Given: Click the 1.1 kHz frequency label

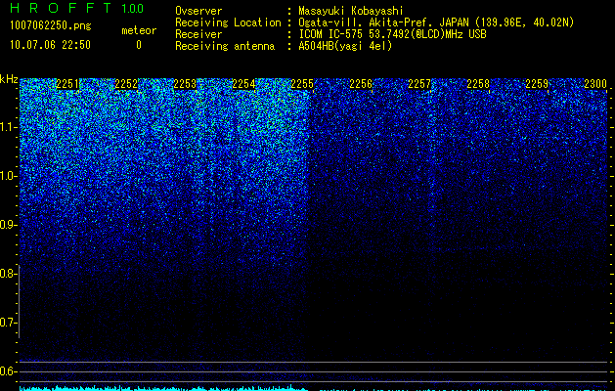Looking at the screenshot, I should click(9, 127).
